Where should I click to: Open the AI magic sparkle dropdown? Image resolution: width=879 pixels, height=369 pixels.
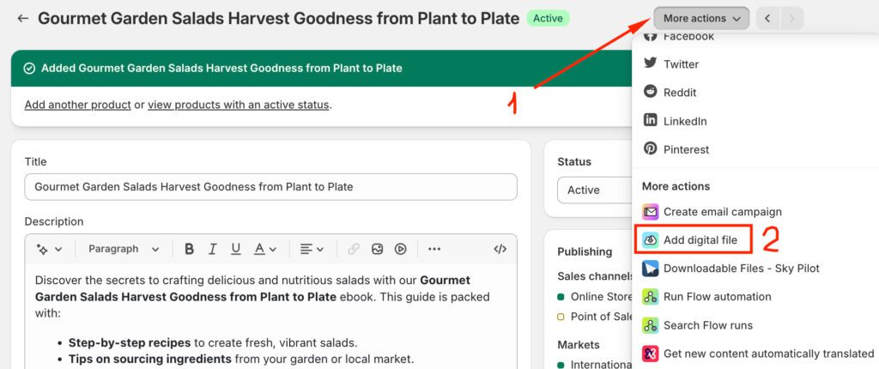coord(49,249)
